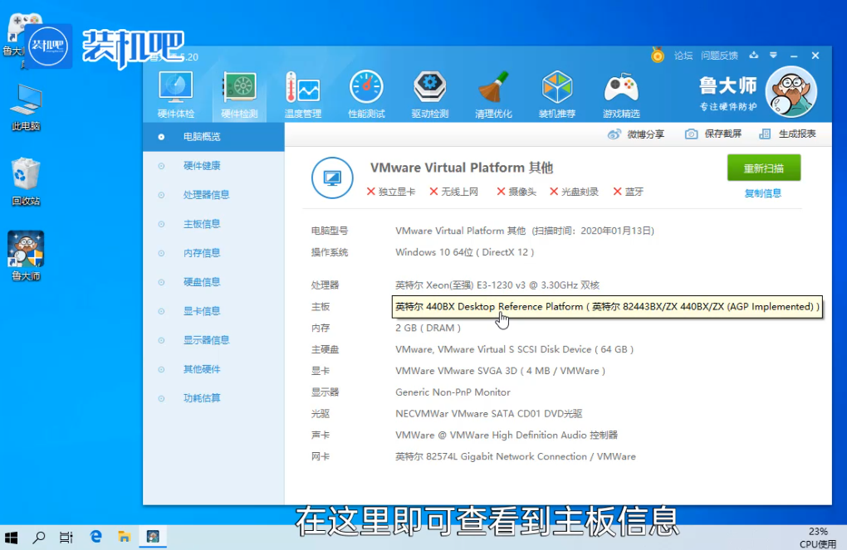
Task: Copy system details via 复制信息 link
Action: tap(762, 193)
